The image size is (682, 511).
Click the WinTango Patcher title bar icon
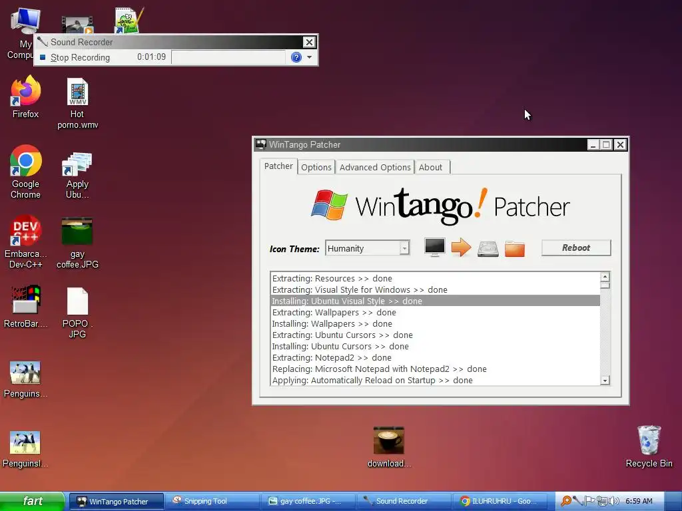tap(261, 144)
